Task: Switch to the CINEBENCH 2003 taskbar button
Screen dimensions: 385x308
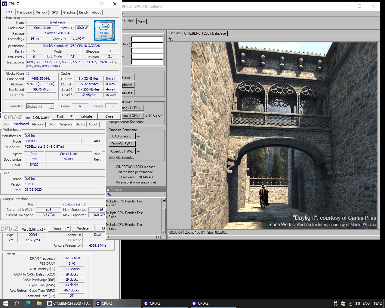Action: coord(69,303)
